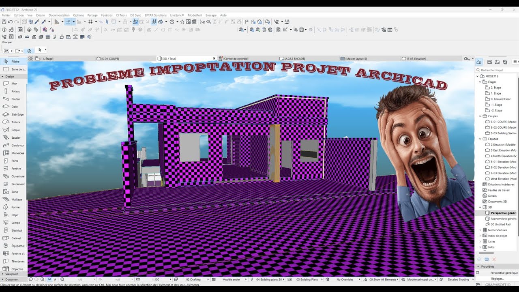
Task: Select the Dalle slab tool
Action: 13,107
